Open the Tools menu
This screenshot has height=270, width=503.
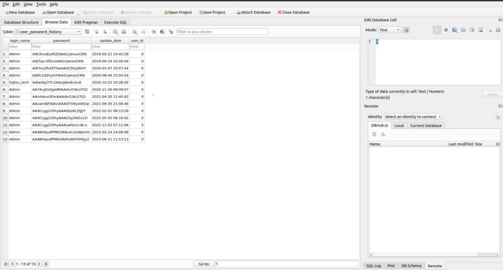click(41, 4)
